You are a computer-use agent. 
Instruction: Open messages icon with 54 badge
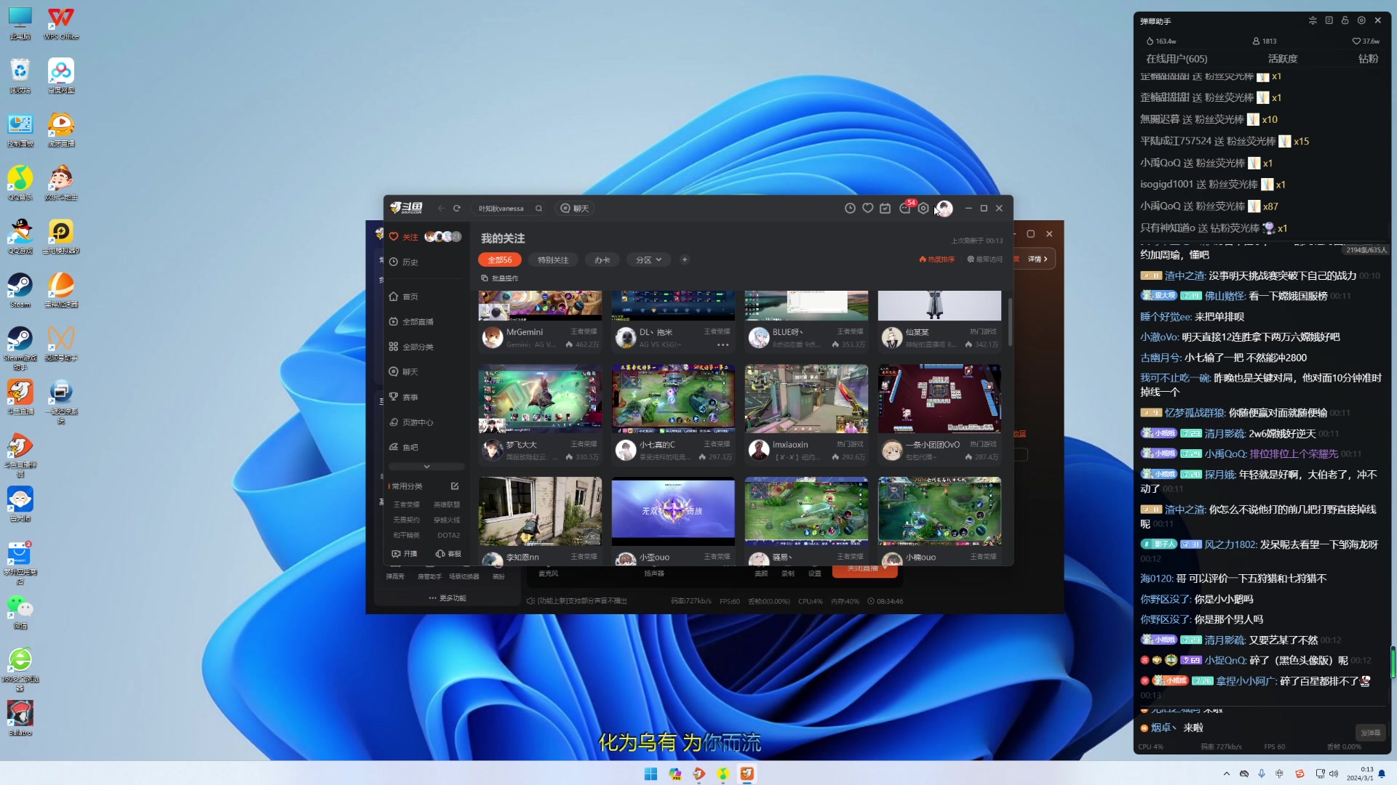pyautogui.click(x=904, y=209)
